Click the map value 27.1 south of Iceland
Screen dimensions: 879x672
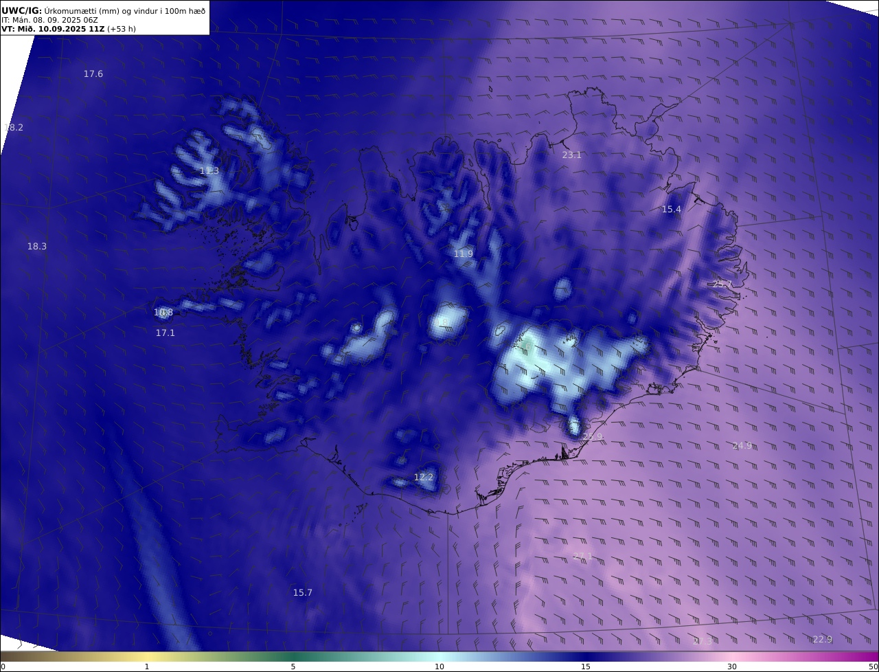click(x=583, y=556)
